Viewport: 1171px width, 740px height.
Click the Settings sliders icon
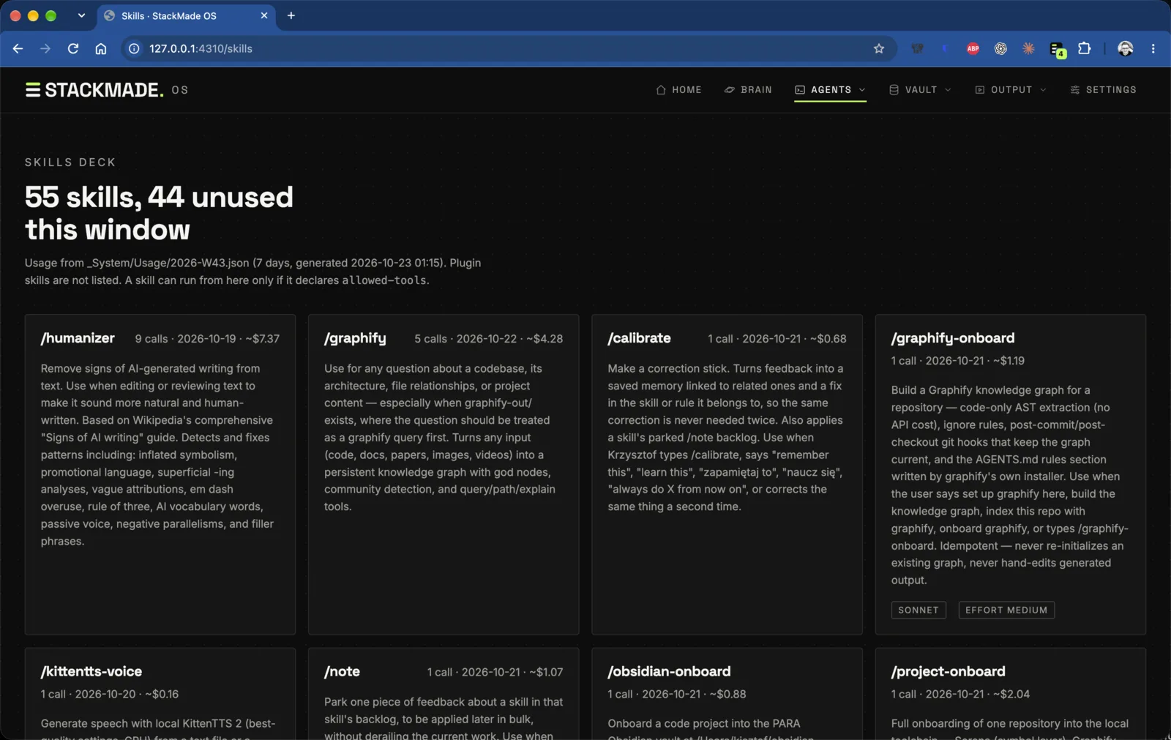[x=1075, y=90]
